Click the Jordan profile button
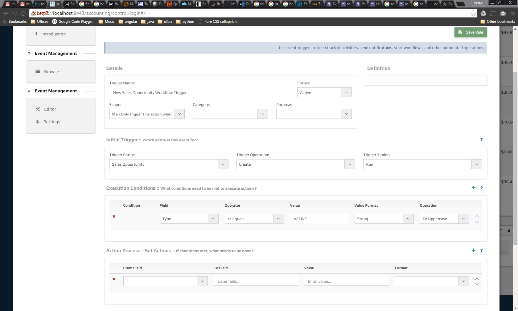This screenshot has width=518, height=311. [479, 3]
